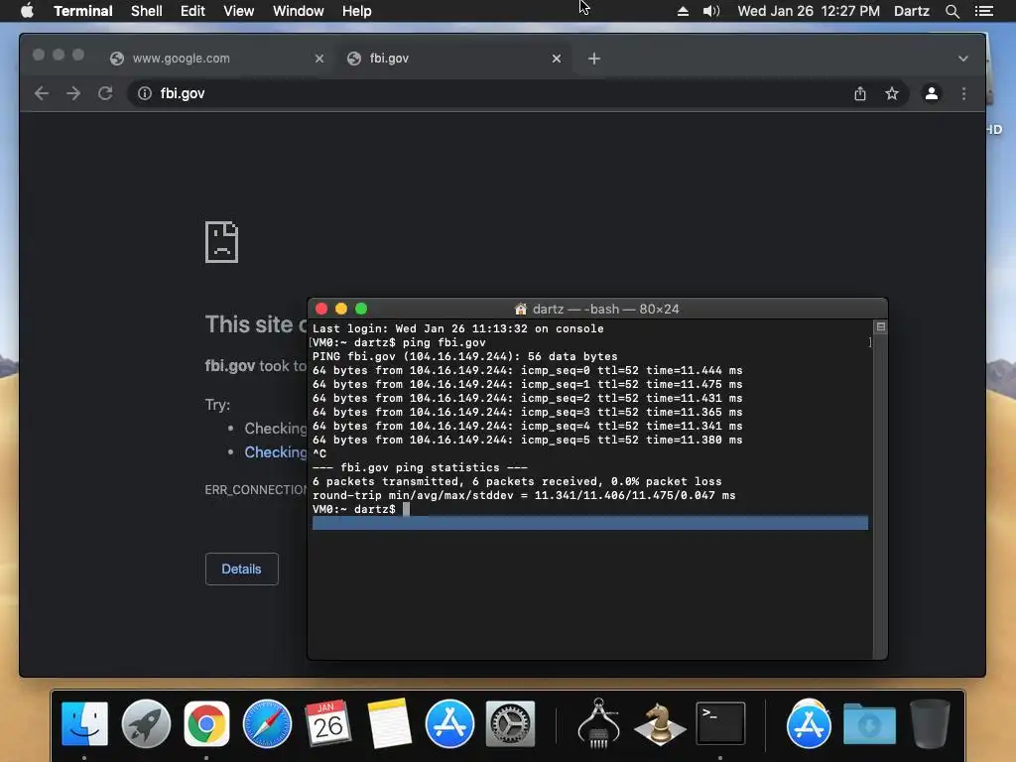Open the View menu
1016x762 pixels.
click(238, 11)
